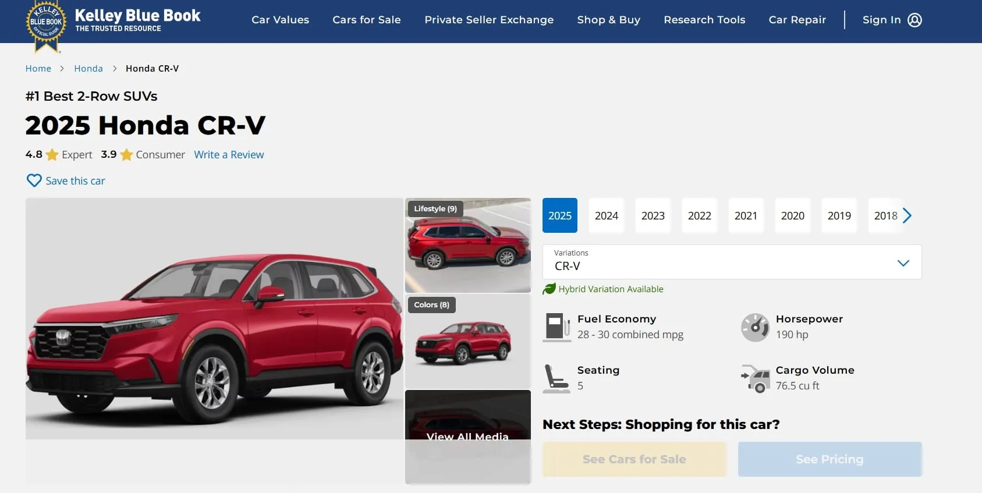Click the fuel pump Fuel Economy icon

point(557,327)
